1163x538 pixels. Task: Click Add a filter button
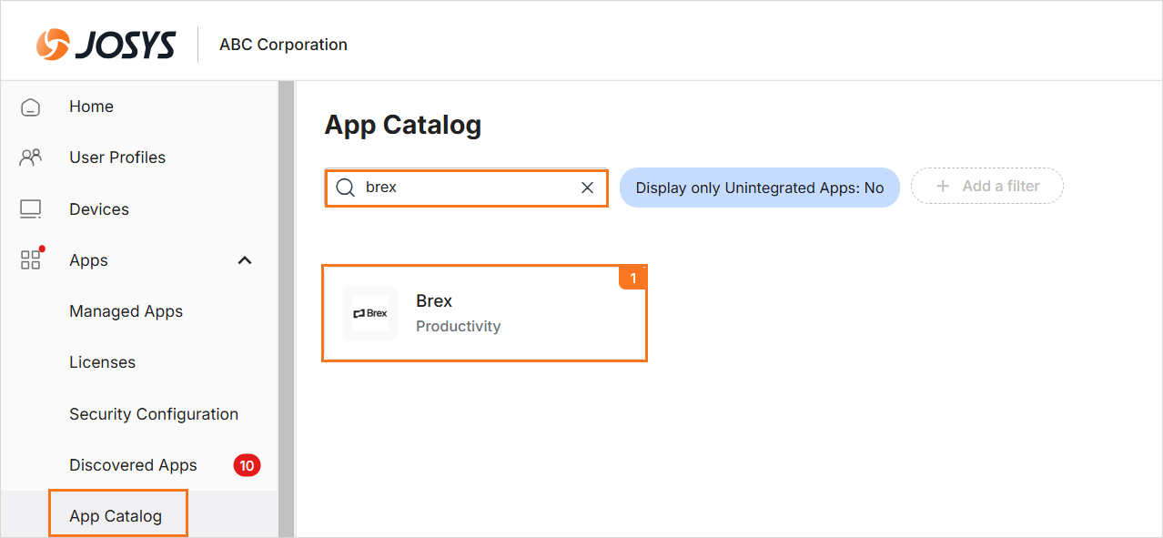987,186
